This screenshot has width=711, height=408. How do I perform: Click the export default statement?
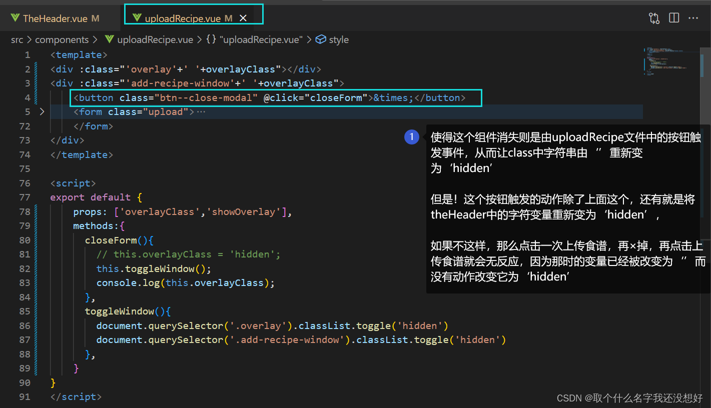97,197
